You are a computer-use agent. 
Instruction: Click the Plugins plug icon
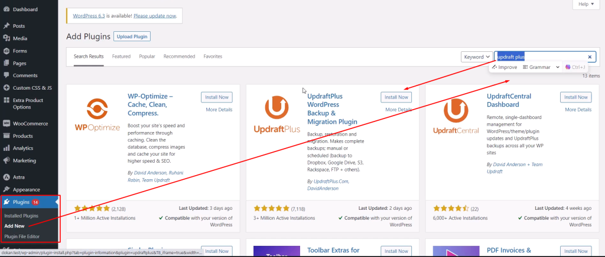click(6, 202)
